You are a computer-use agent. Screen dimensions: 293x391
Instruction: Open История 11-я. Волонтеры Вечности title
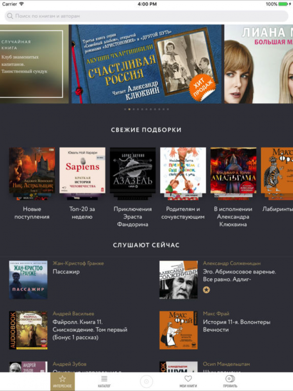237,326
